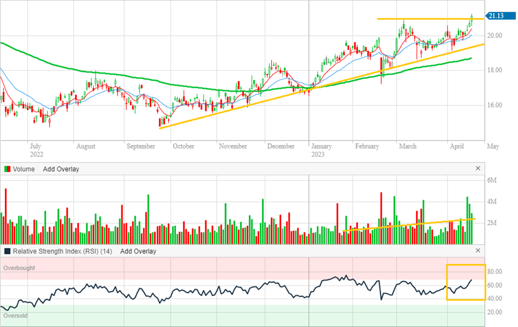Click the 20.00 level on price axis
Image resolution: width=518 pixels, height=327 pixels.
pos(494,36)
